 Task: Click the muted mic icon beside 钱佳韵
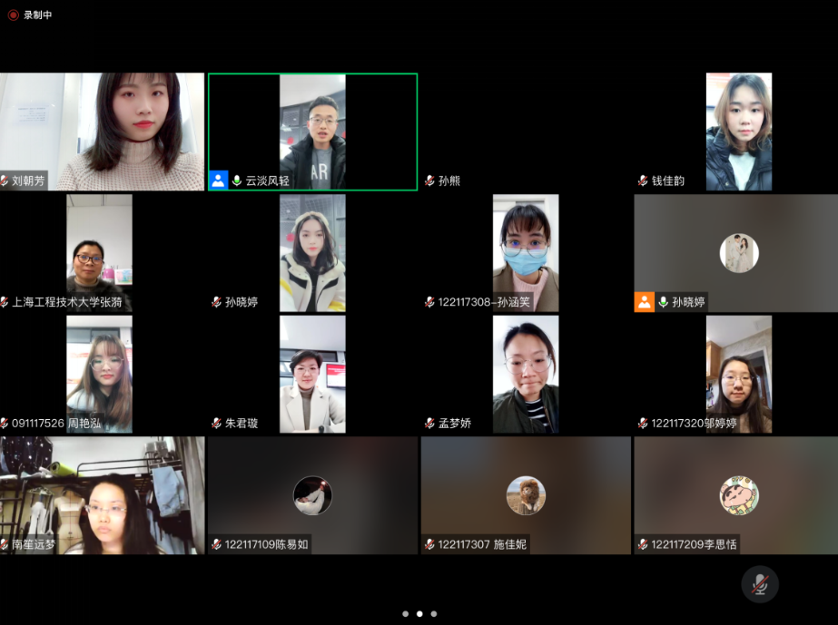click(643, 181)
